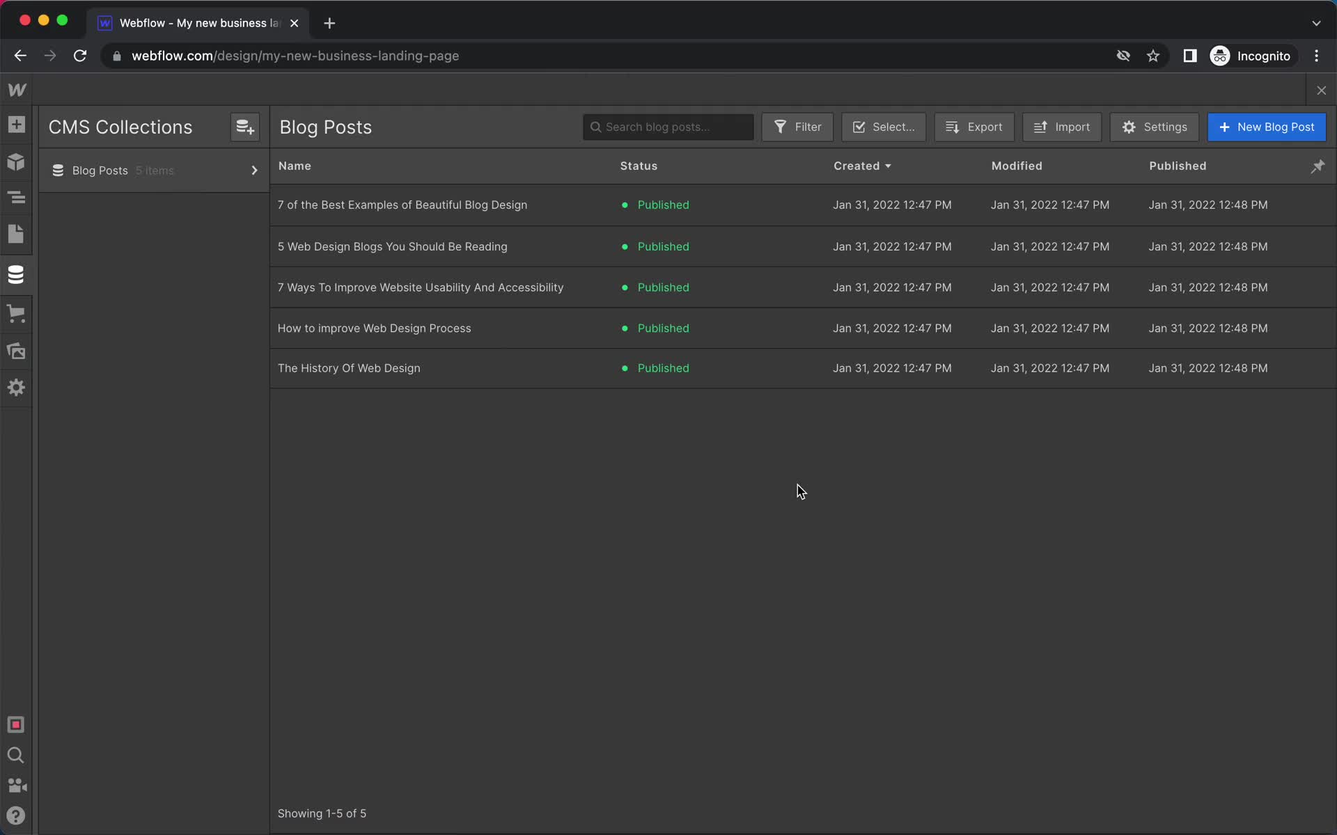
Task: Open Blog Posts collection Settings
Action: click(1155, 127)
